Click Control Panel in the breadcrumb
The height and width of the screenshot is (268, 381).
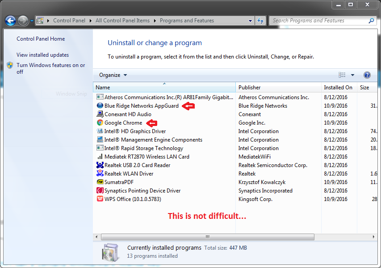[x=69, y=21]
